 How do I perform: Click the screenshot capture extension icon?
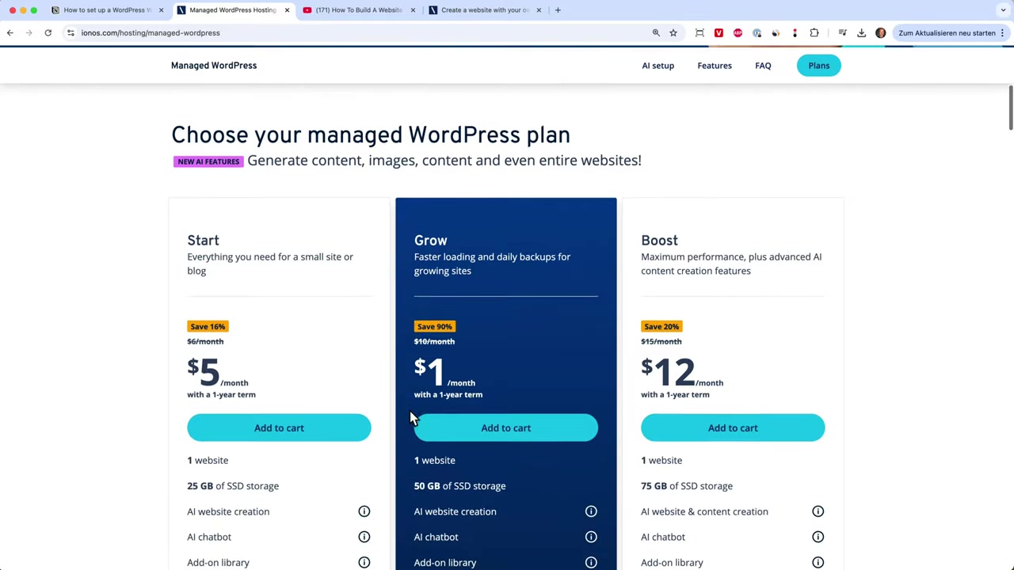coord(700,32)
